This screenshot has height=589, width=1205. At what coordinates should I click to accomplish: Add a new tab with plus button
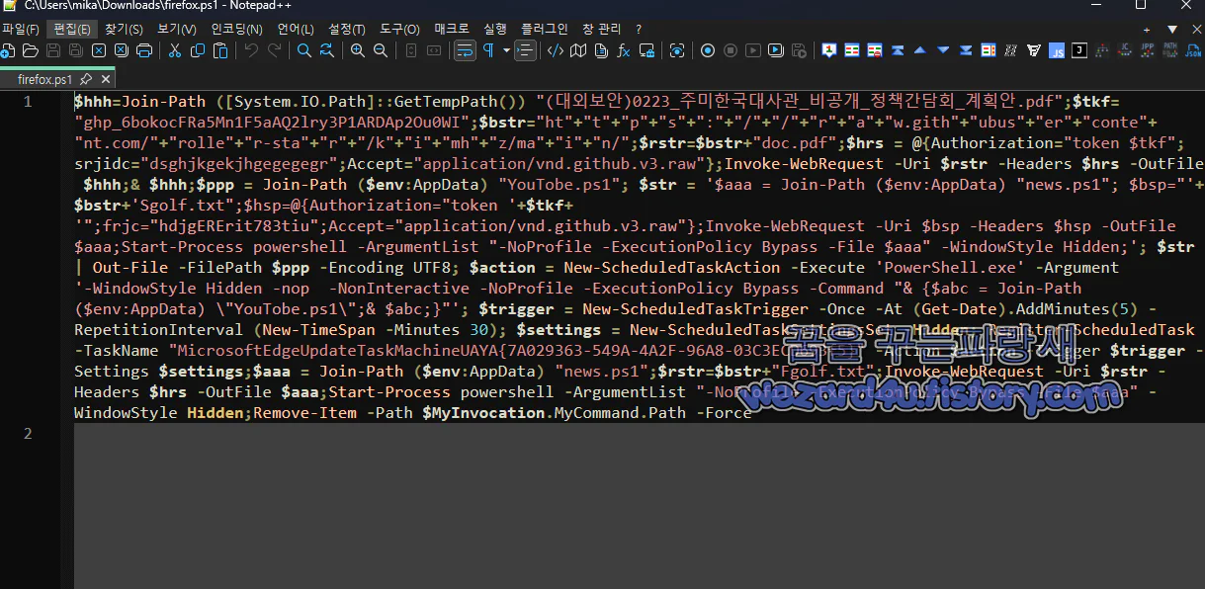tap(1147, 30)
